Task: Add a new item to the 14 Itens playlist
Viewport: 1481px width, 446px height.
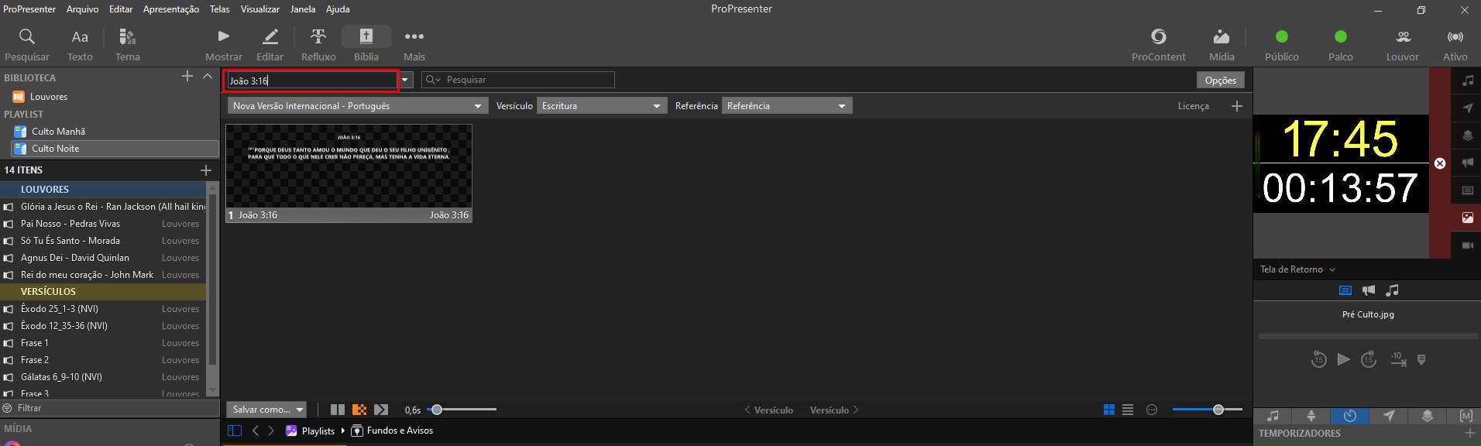Action: coord(205,170)
